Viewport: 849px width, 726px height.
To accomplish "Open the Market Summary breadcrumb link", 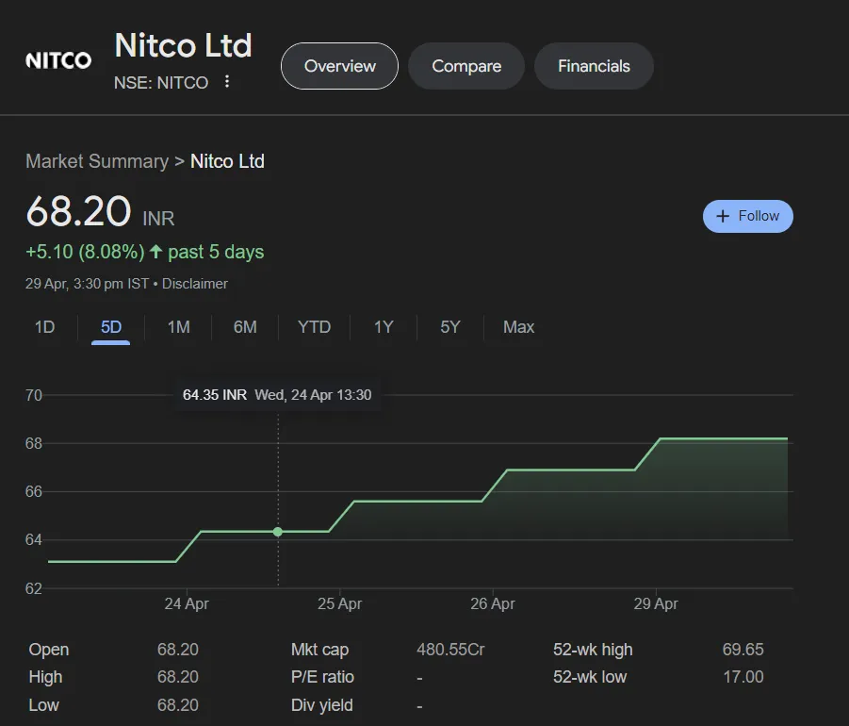I will pos(97,161).
